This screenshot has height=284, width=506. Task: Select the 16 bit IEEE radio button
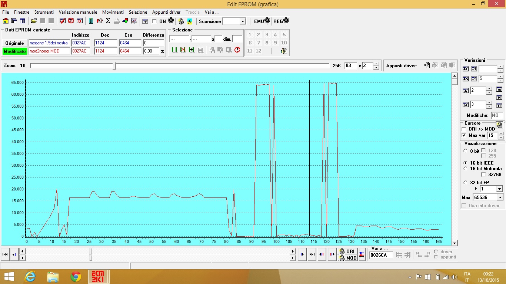466,163
